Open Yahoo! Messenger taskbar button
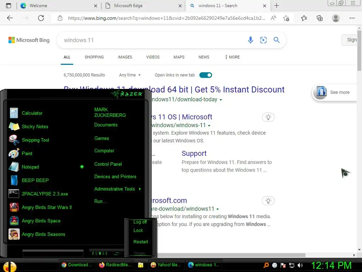362x272 pixels. point(165,265)
